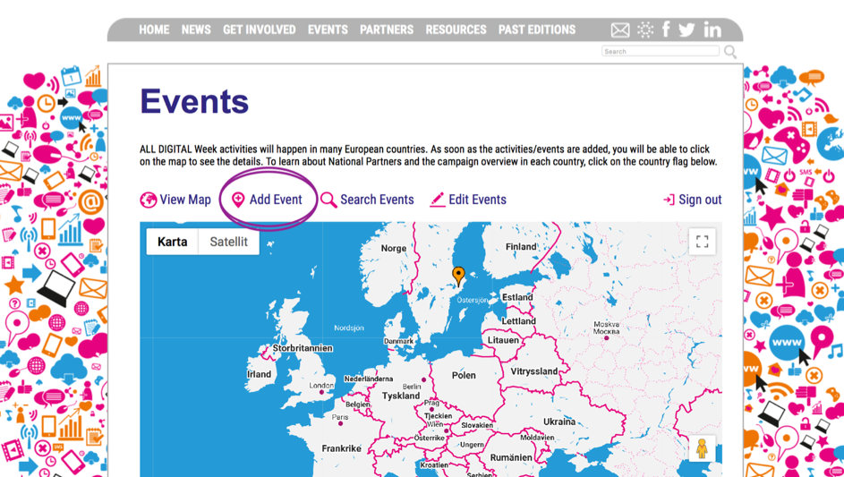The image size is (844, 477).
Task: Click the magnifier icon beside Search Events
Action: coord(328,200)
